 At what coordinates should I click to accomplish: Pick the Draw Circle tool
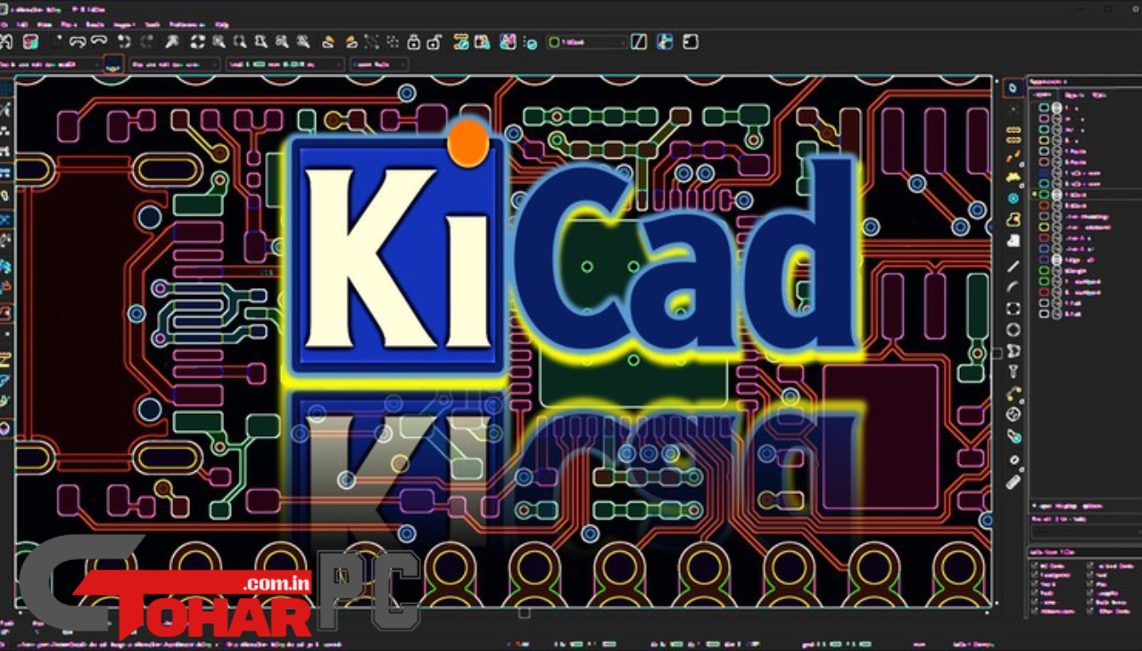(1013, 330)
